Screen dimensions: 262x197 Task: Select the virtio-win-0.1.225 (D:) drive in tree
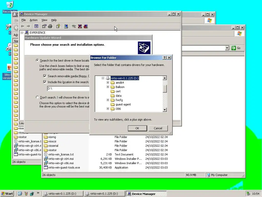tap(125, 78)
